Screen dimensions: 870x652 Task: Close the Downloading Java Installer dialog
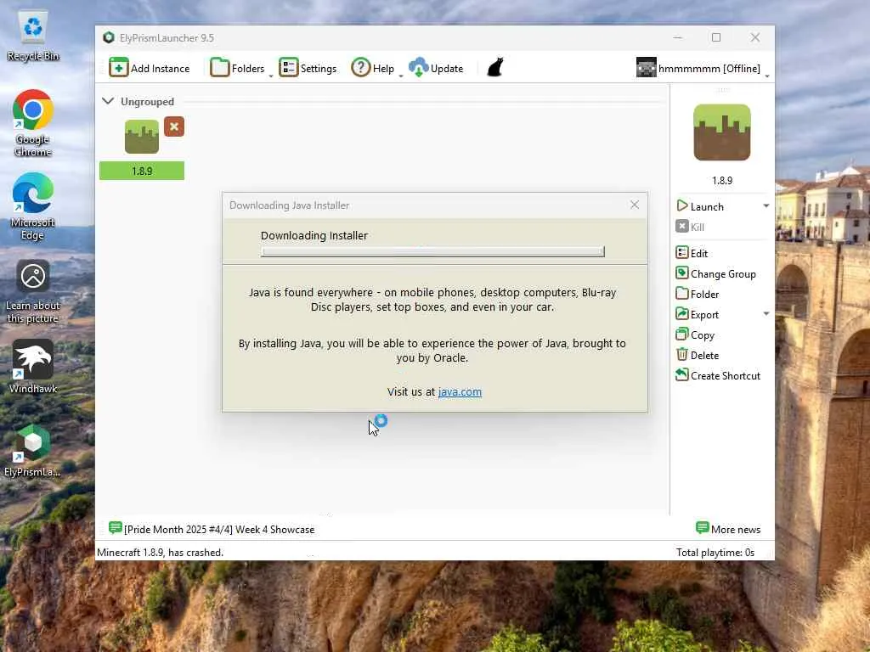[634, 205]
